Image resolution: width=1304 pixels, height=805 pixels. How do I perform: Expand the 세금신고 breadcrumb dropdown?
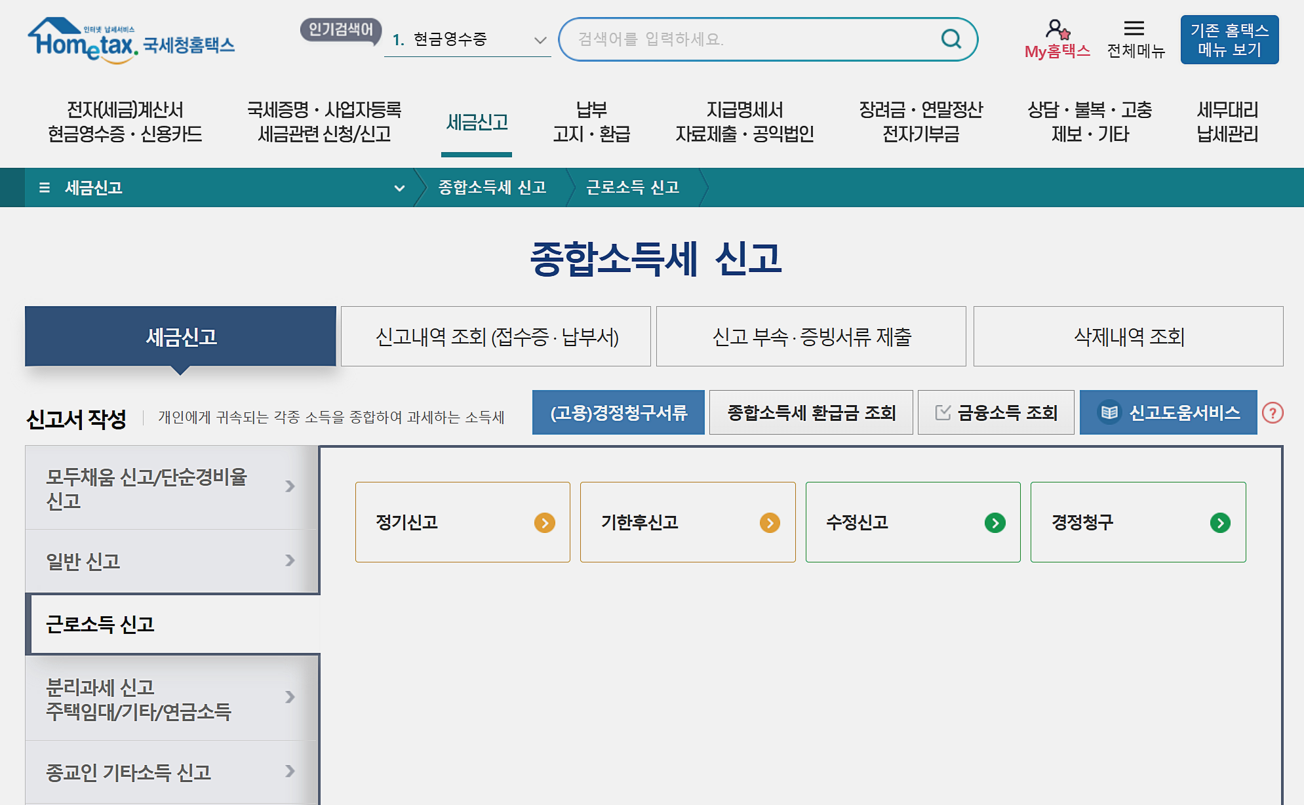click(x=399, y=188)
